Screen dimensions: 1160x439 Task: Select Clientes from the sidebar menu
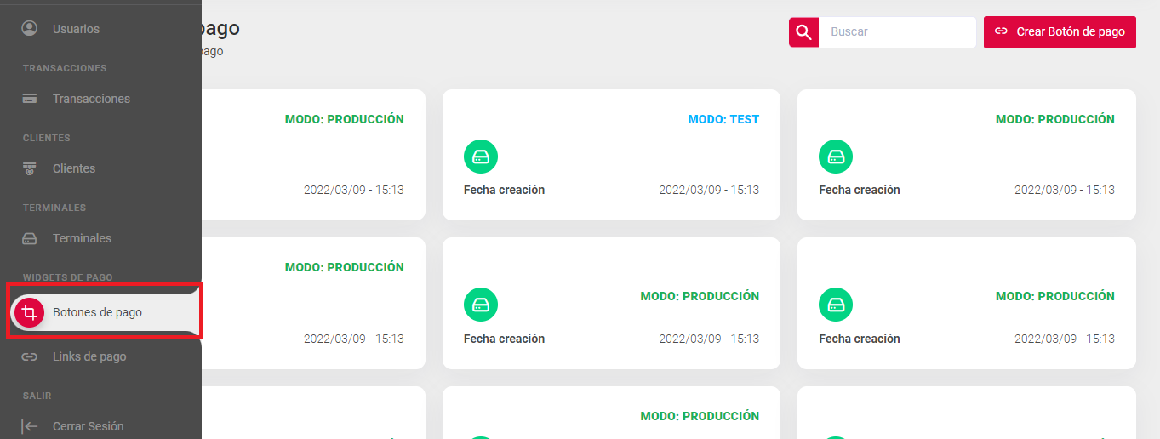click(74, 168)
